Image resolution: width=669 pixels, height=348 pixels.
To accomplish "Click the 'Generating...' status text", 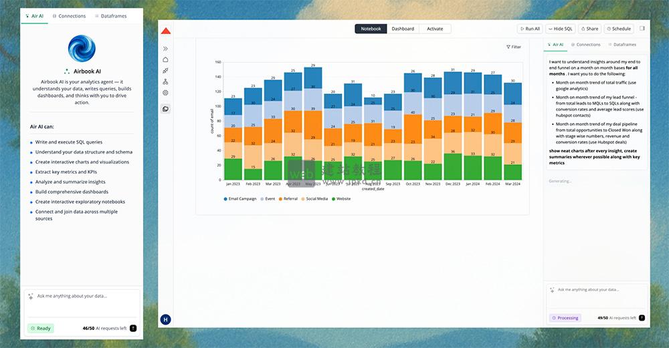I will [560, 182].
